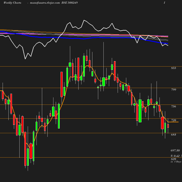182x182 pixels.
Task: Click the 799 price level label
Action: [x=174, y=90]
